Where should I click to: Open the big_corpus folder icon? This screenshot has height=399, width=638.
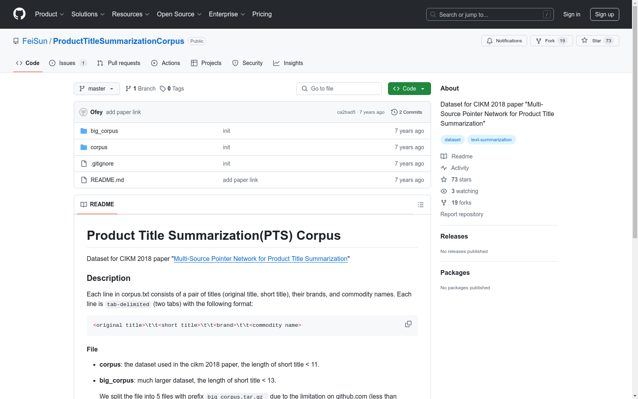[84, 131]
